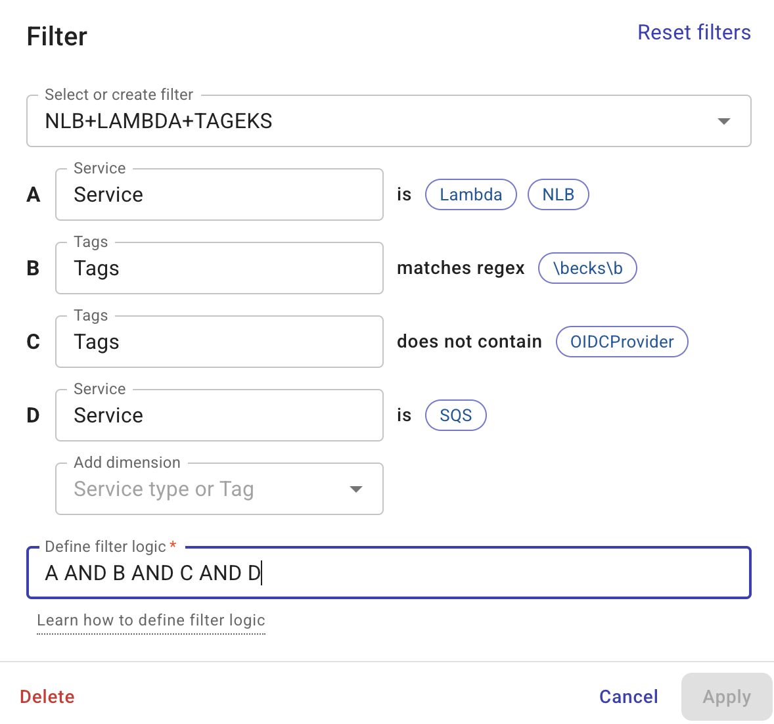Select the SQS service chip

(455, 415)
